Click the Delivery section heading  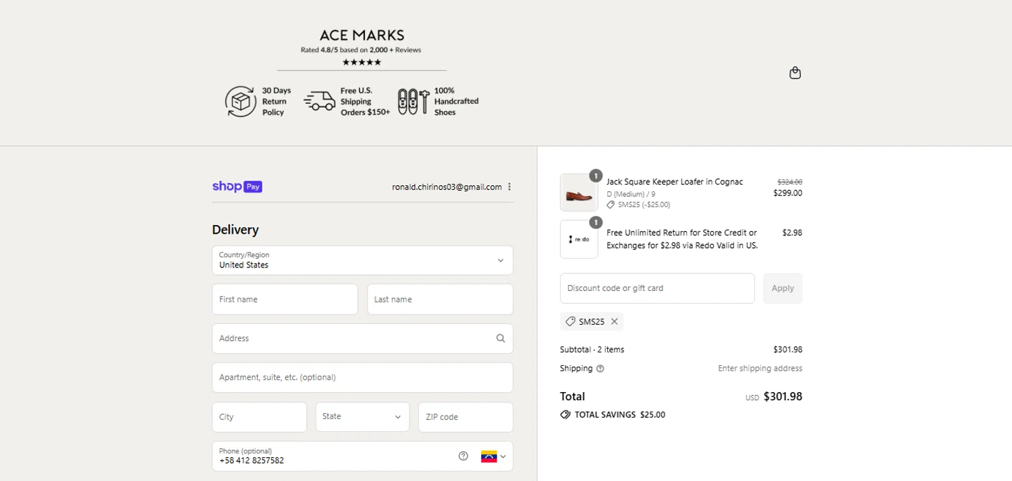(235, 230)
